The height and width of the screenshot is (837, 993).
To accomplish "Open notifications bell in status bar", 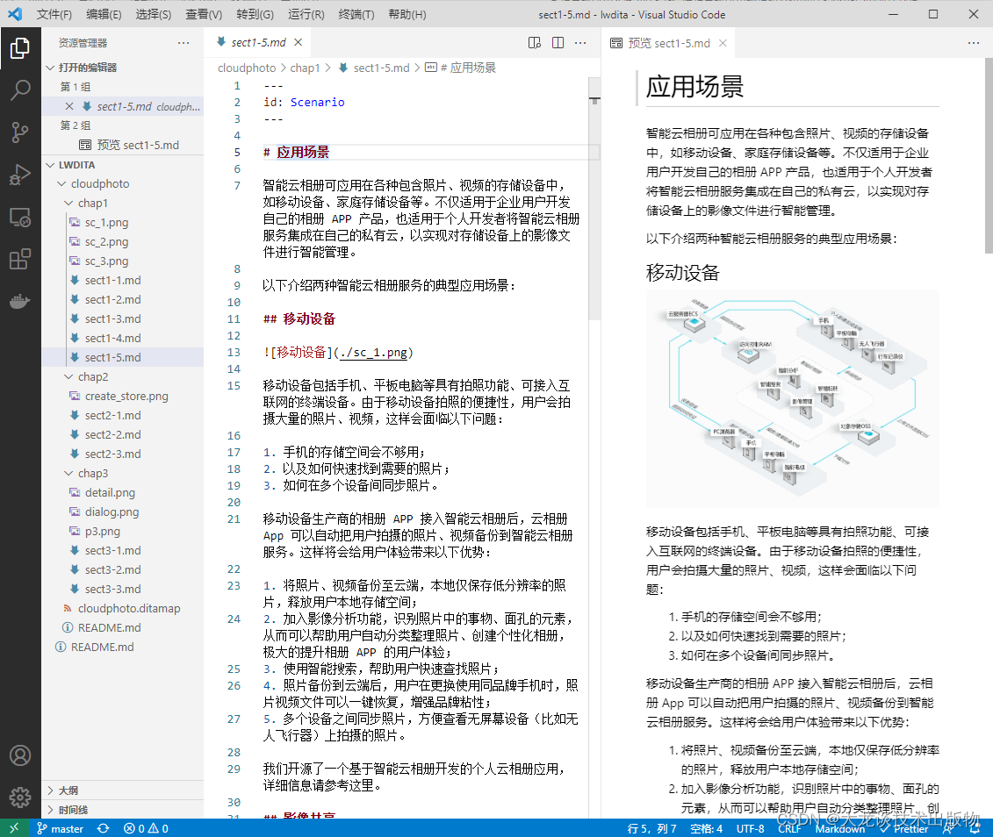I will coord(976,828).
